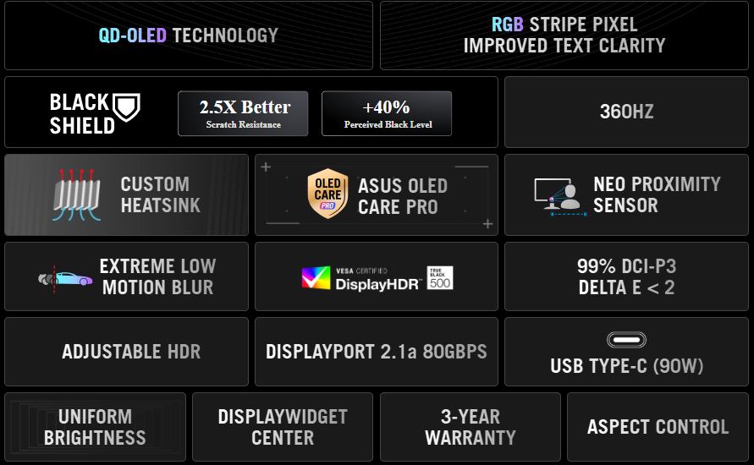Image resolution: width=754 pixels, height=465 pixels.
Task: Click the Black Shield logo icon
Action: [127, 106]
